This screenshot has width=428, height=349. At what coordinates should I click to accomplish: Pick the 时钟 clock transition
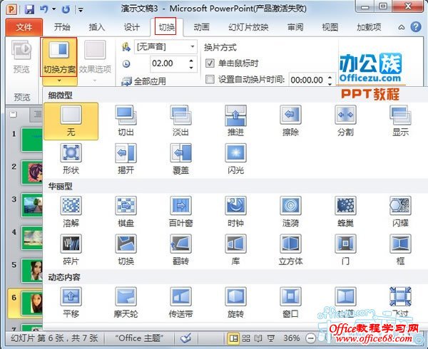point(235,212)
